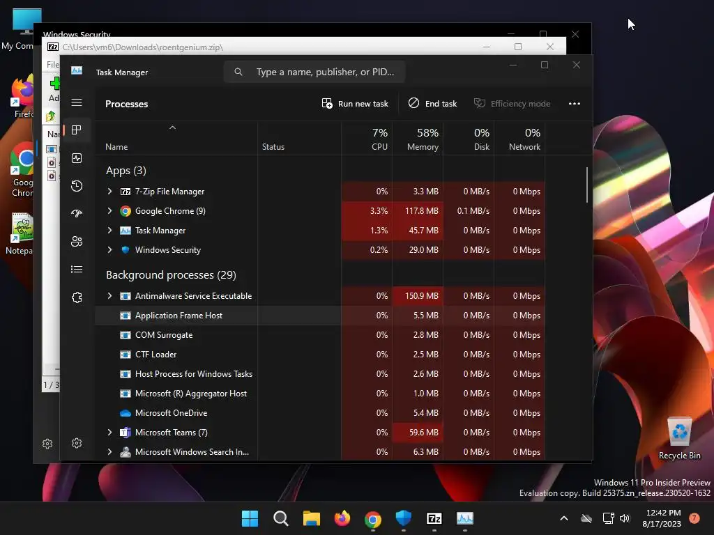Viewport: 714px width, 535px height.
Task: Open File Explorer from taskbar
Action: 312,518
